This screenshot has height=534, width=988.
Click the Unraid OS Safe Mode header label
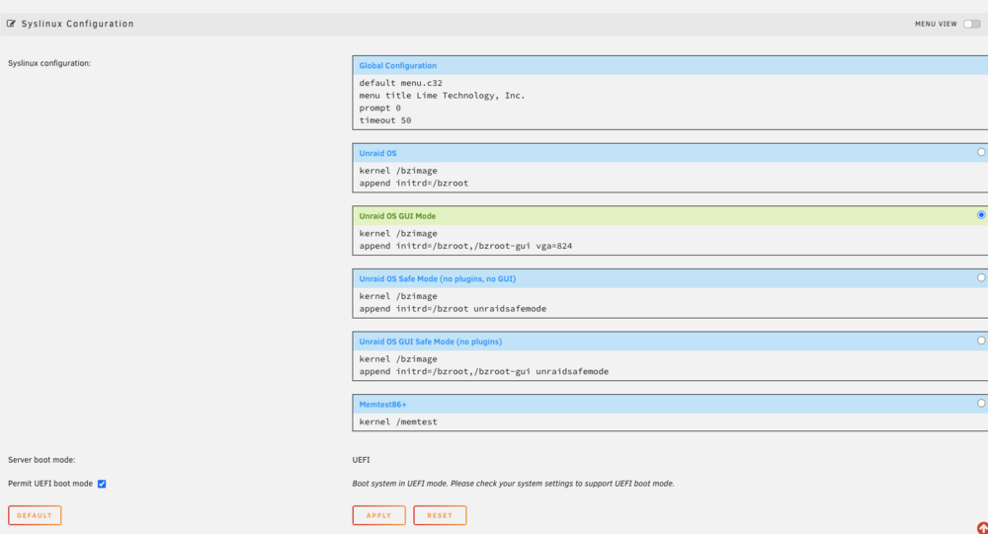(438, 279)
